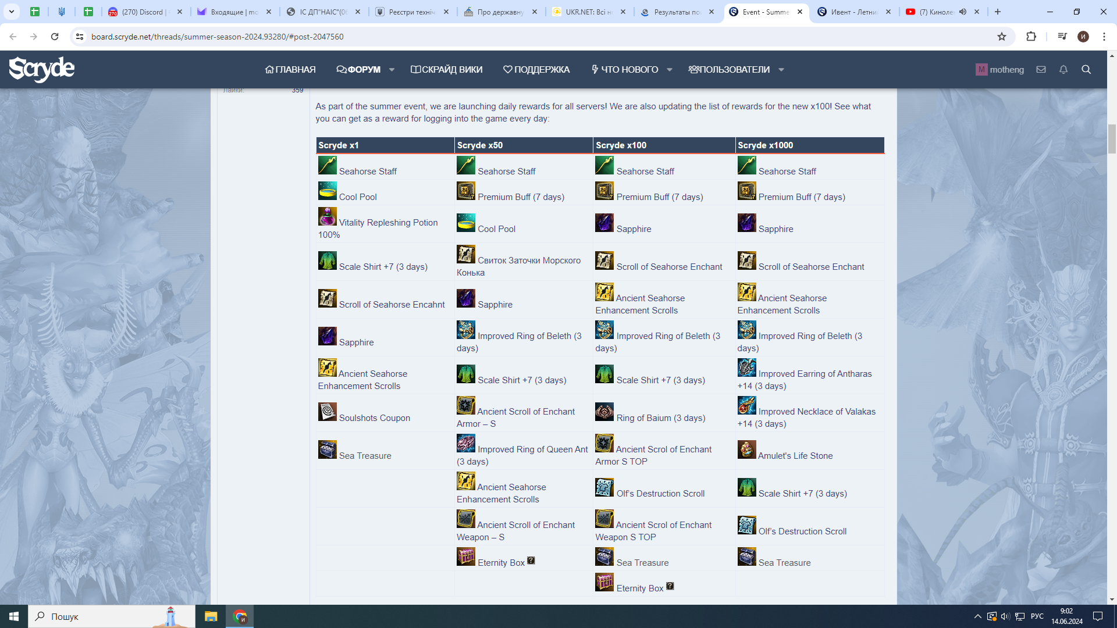Expand the ЧТО НОВОГО dropdown arrow

[x=670, y=70]
